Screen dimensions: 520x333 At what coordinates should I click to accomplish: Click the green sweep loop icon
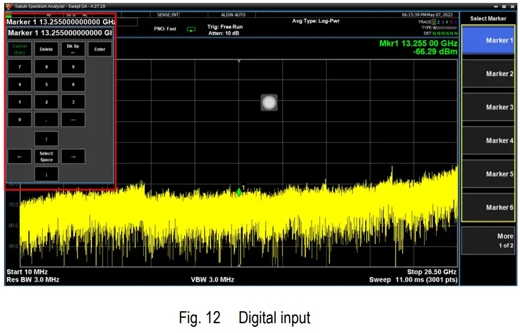pos(191,29)
